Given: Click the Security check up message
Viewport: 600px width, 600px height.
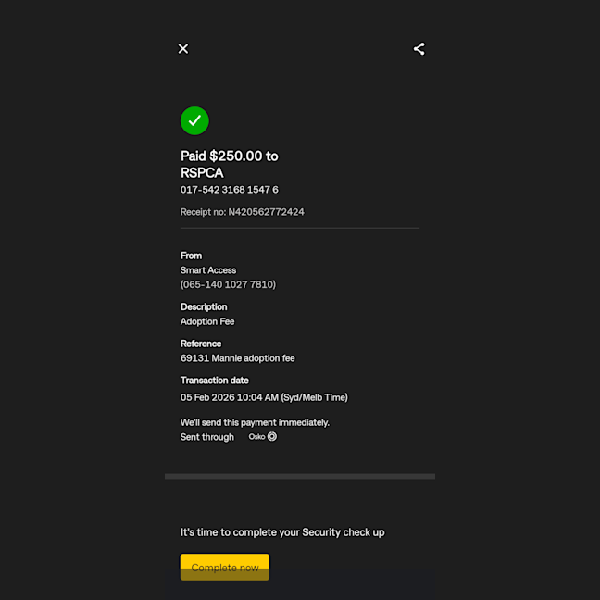Looking at the screenshot, I should pyautogui.click(x=282, y=532).
